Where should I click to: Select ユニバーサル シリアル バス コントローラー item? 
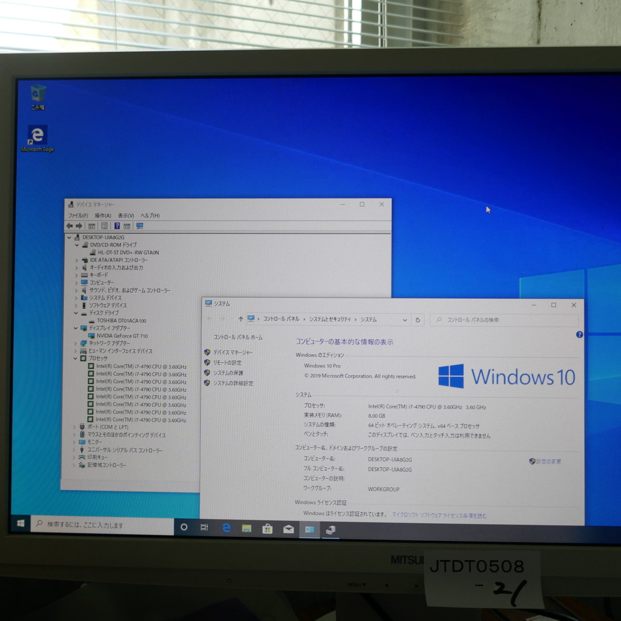point(125,450)
